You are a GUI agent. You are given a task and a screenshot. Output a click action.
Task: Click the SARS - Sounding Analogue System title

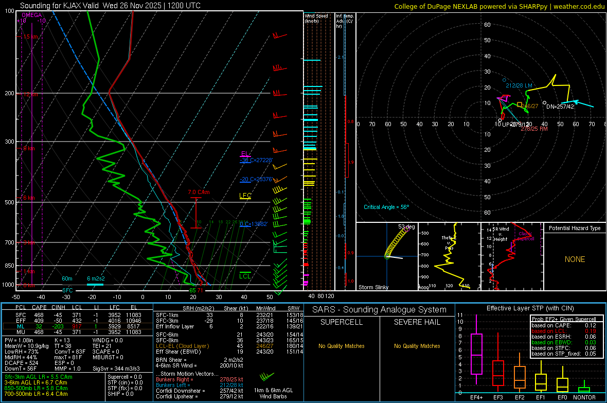[x=380, y=310]
